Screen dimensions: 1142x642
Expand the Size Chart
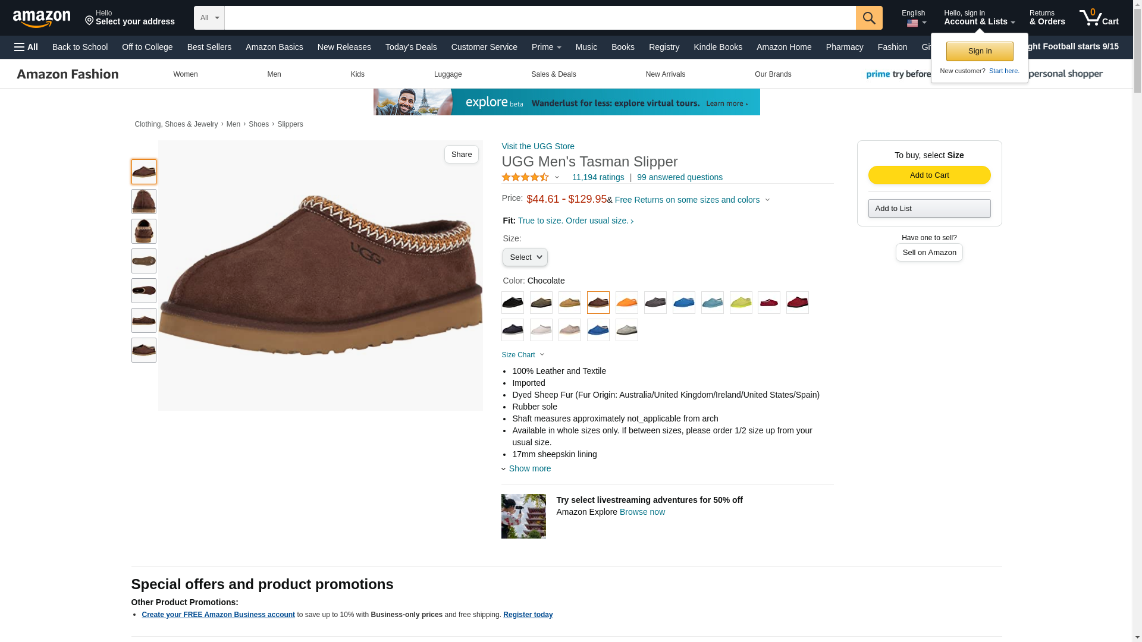click(x=523, y=355)
